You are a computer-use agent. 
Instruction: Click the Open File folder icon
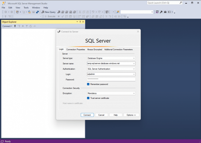[30, 12]
